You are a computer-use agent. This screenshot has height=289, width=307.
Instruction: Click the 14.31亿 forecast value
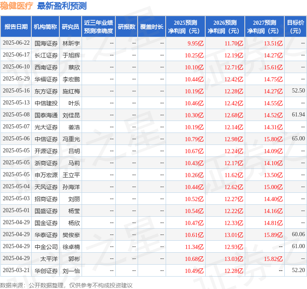(273, 127)
